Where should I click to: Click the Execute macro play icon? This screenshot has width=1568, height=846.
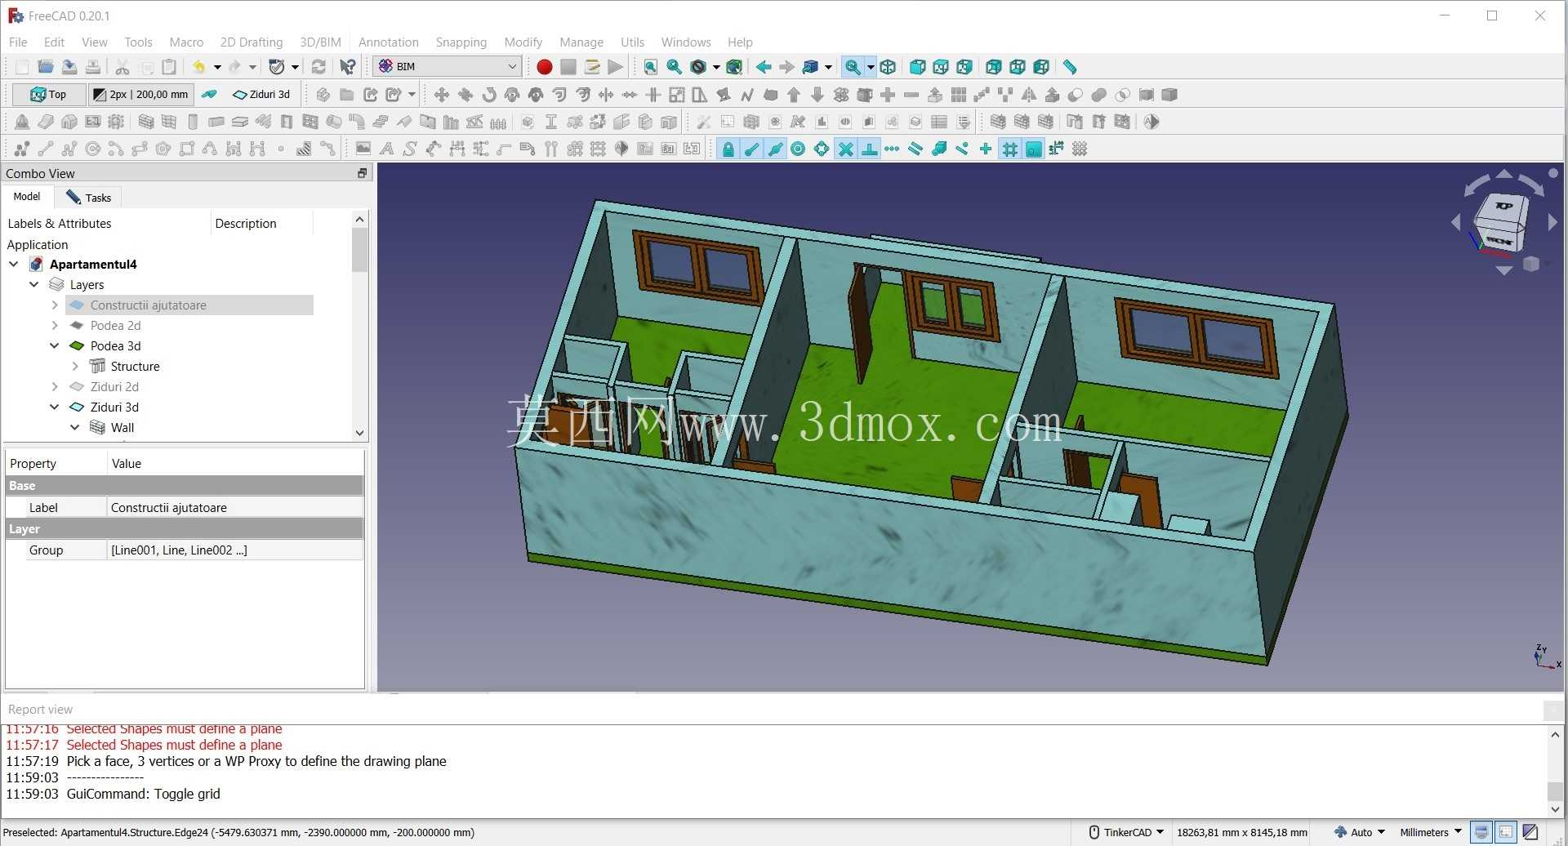click(x=616, y=67)
